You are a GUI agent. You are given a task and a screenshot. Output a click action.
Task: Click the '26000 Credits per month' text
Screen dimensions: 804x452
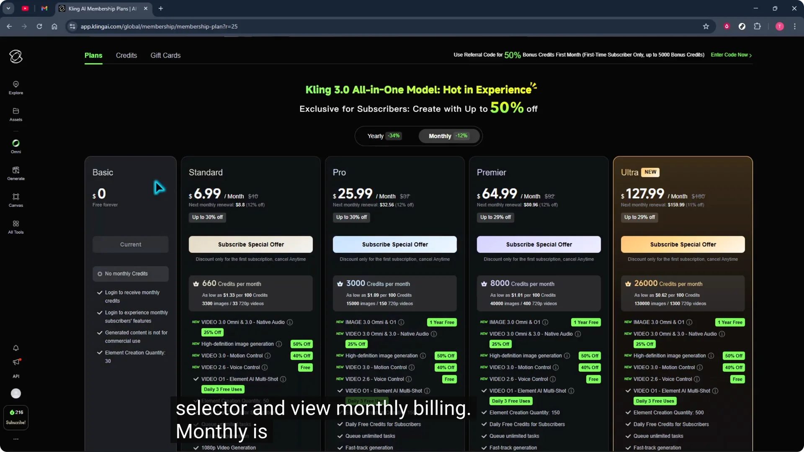pyautogui.click(x=668, y=283)
